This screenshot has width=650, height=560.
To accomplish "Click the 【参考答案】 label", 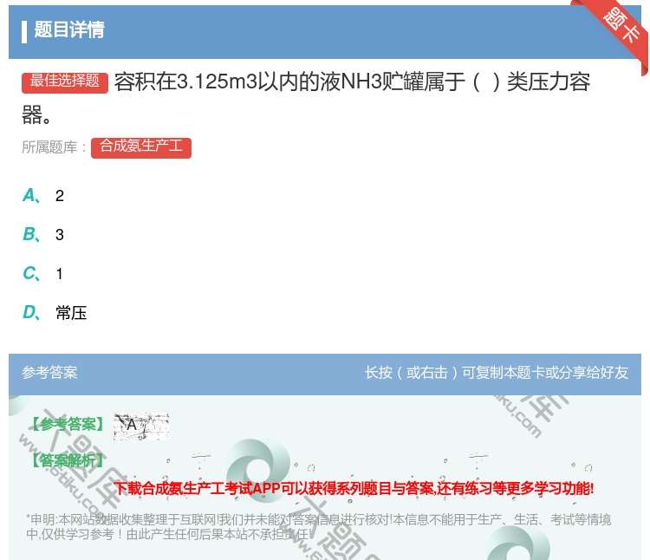I will coord(67,425).
